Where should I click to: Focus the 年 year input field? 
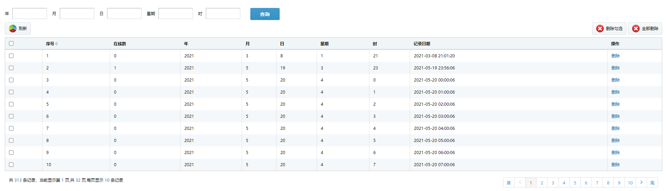[30, 13]
